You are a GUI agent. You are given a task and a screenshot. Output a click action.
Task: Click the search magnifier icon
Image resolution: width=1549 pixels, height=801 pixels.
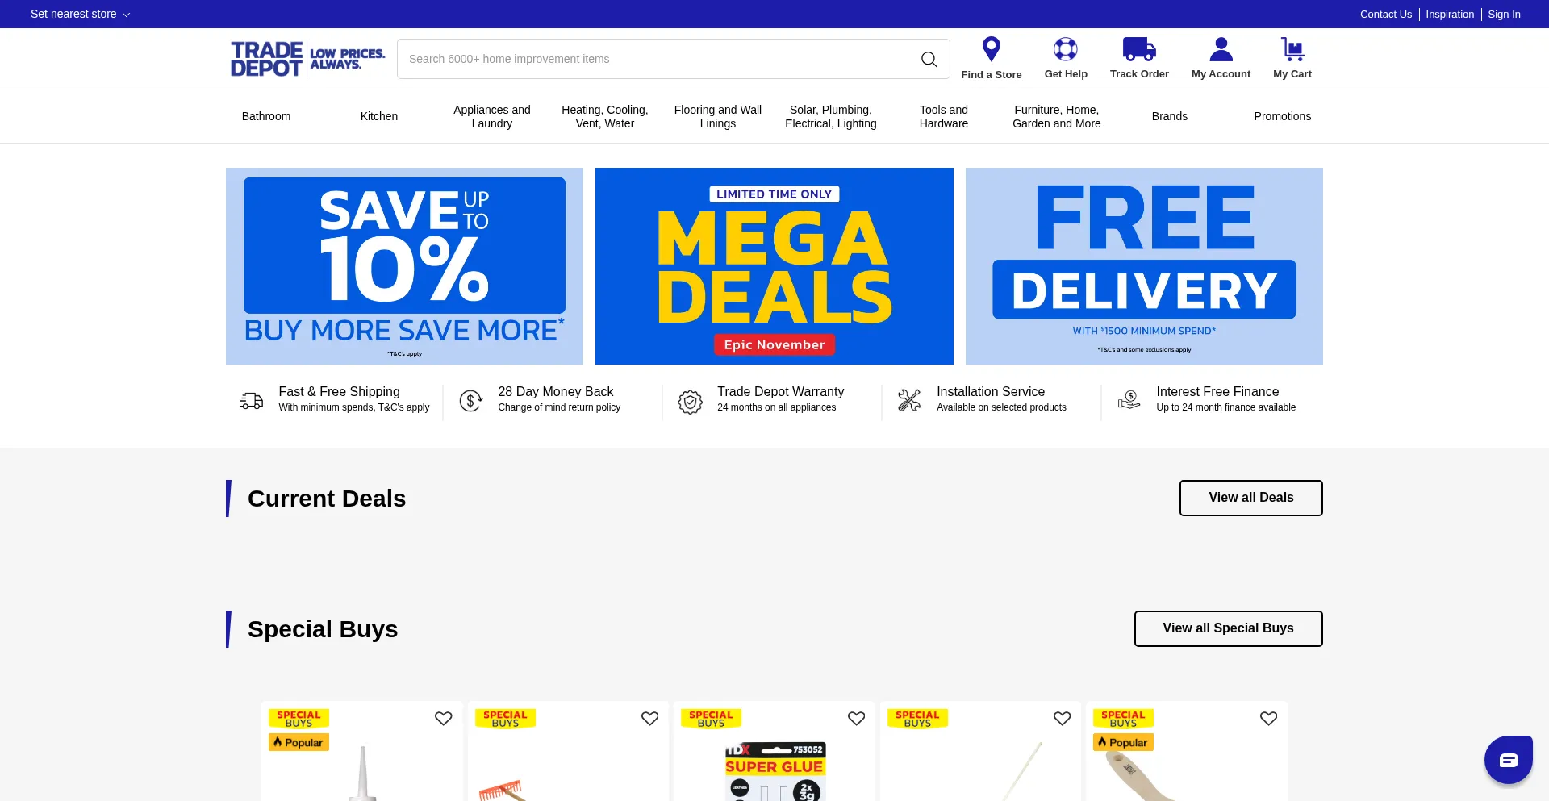tap(929, 59)
